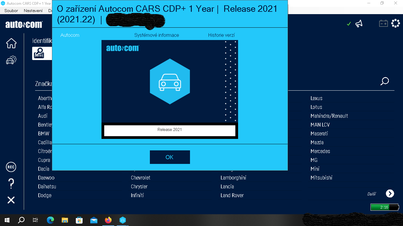Select Chrysler brand
403x226 pixels.
pyautogui.click(x=139, y=187)
